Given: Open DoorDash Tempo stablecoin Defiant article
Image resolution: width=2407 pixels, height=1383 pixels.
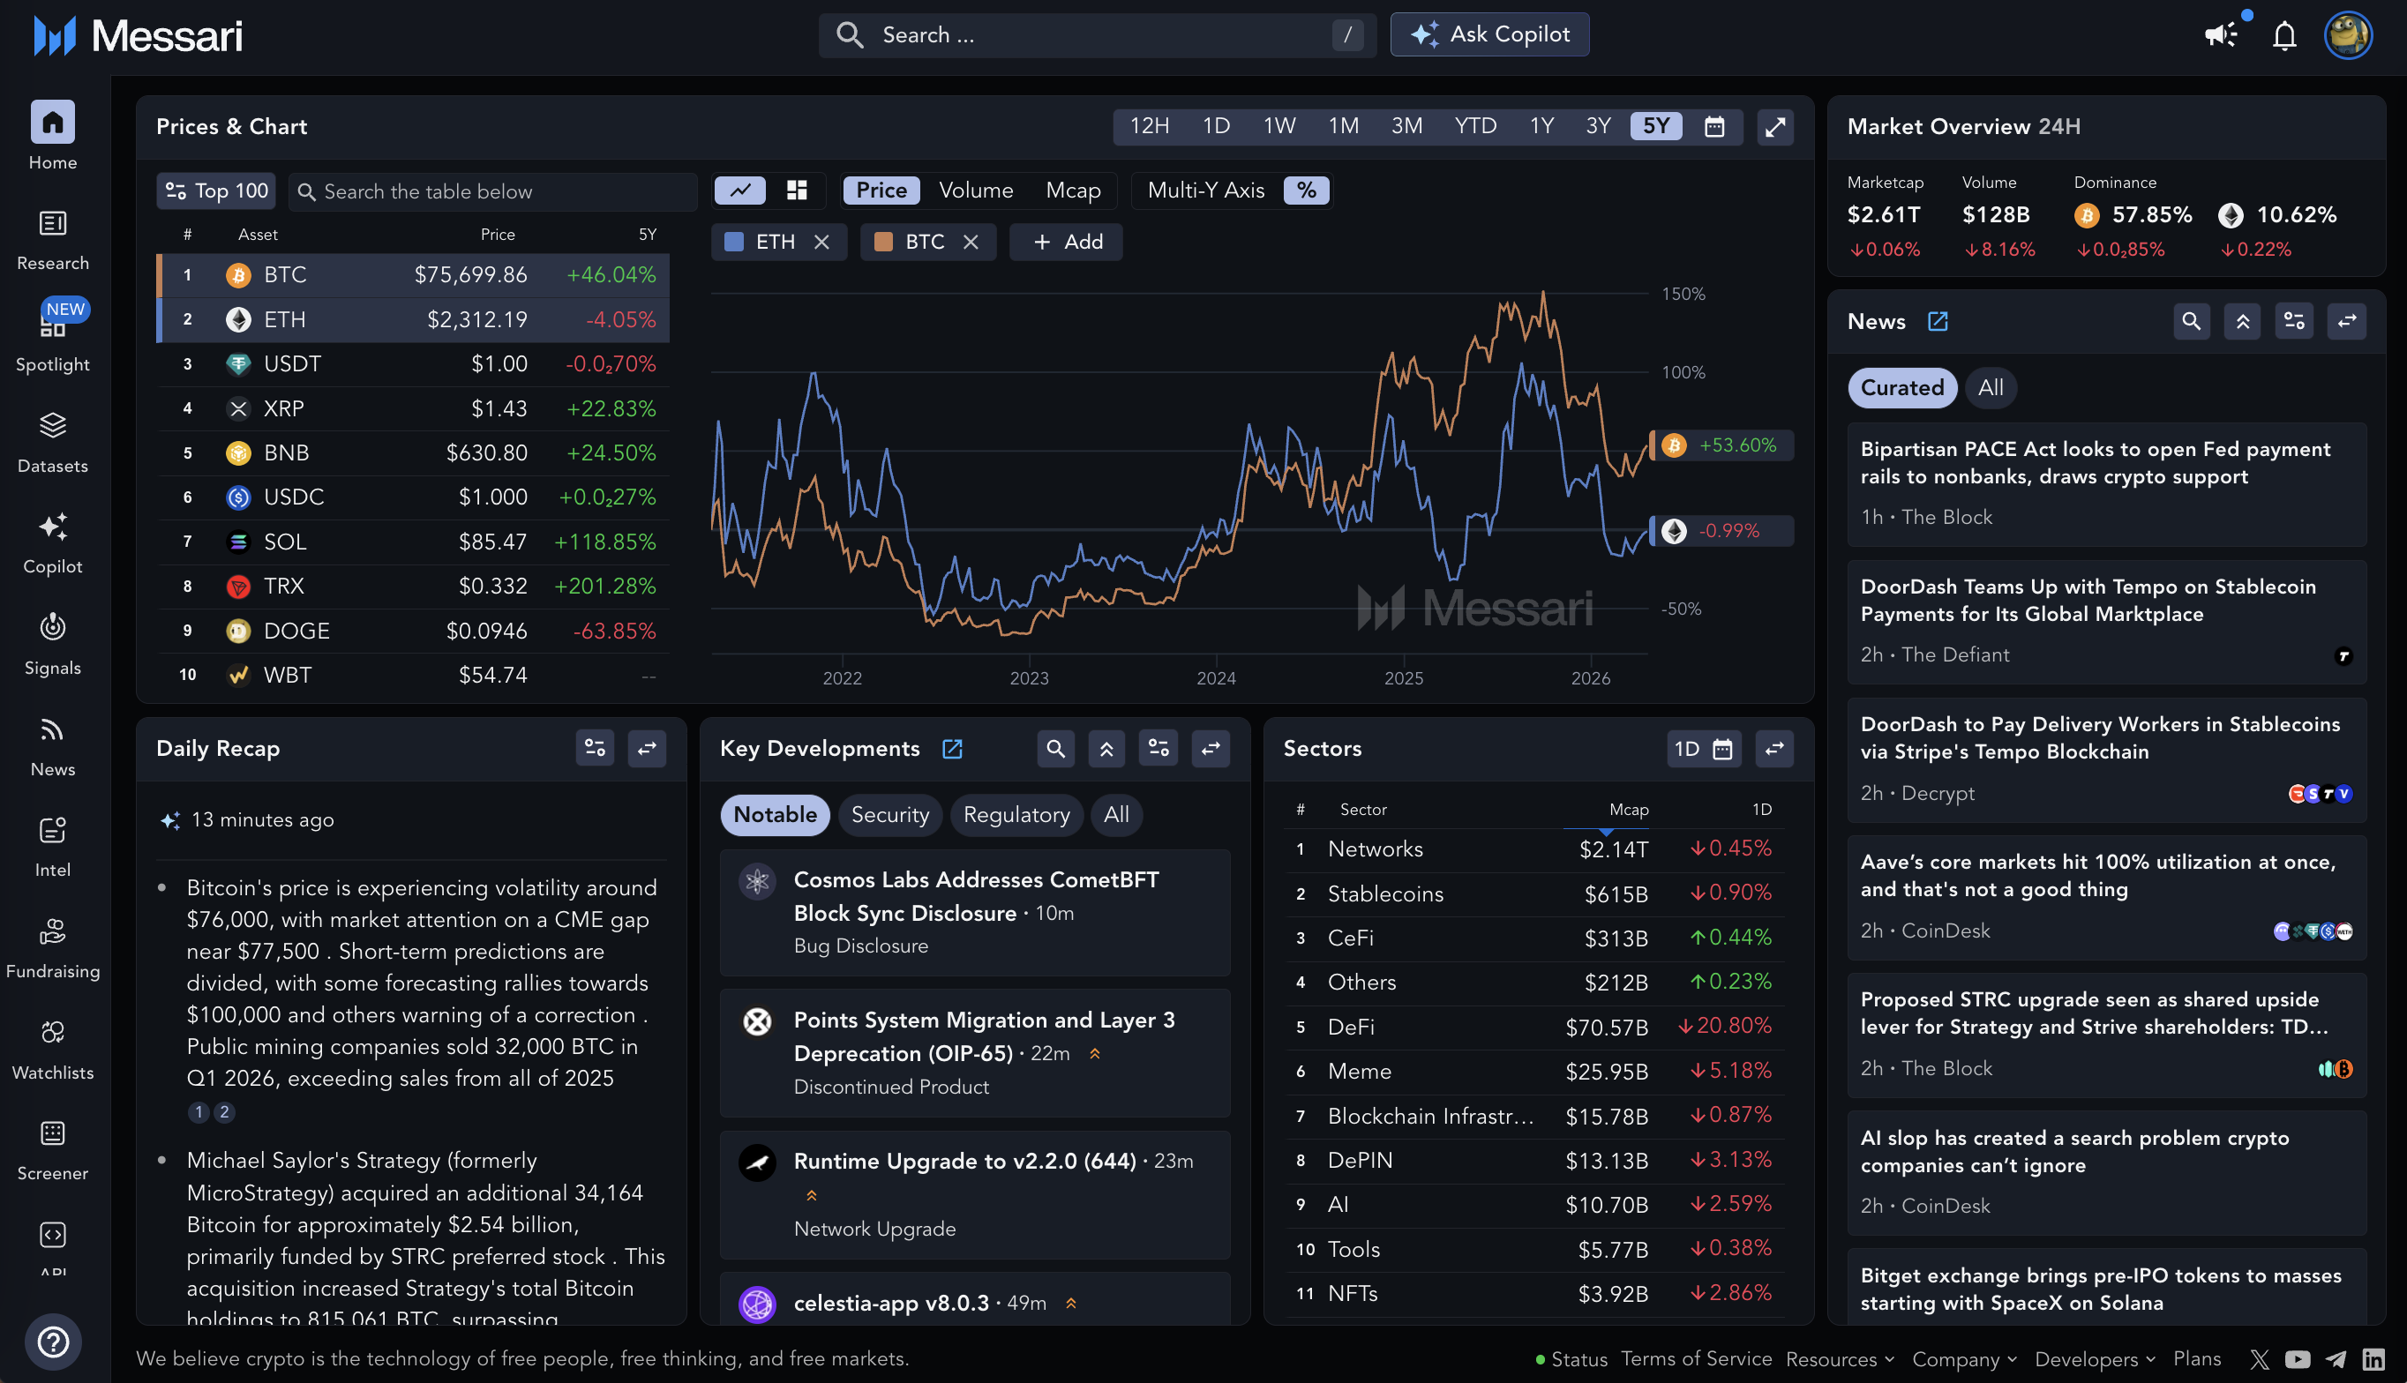Looking at the screenshot, I should pyautogui.click(x=2106, y=621).
